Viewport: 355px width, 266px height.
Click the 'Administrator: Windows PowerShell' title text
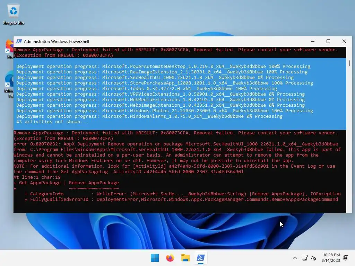click(x=57, y=42)
